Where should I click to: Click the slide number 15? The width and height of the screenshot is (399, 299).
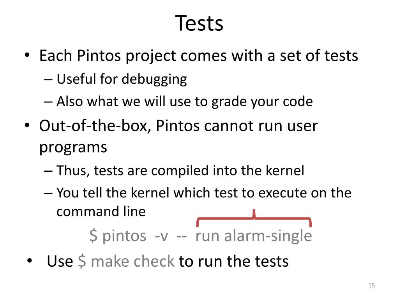[x=371, y=285]
